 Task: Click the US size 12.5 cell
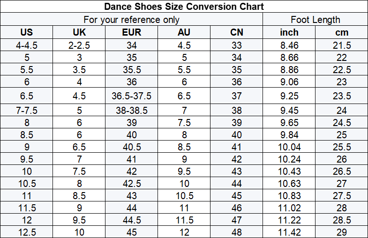click(x=27, y=232)
